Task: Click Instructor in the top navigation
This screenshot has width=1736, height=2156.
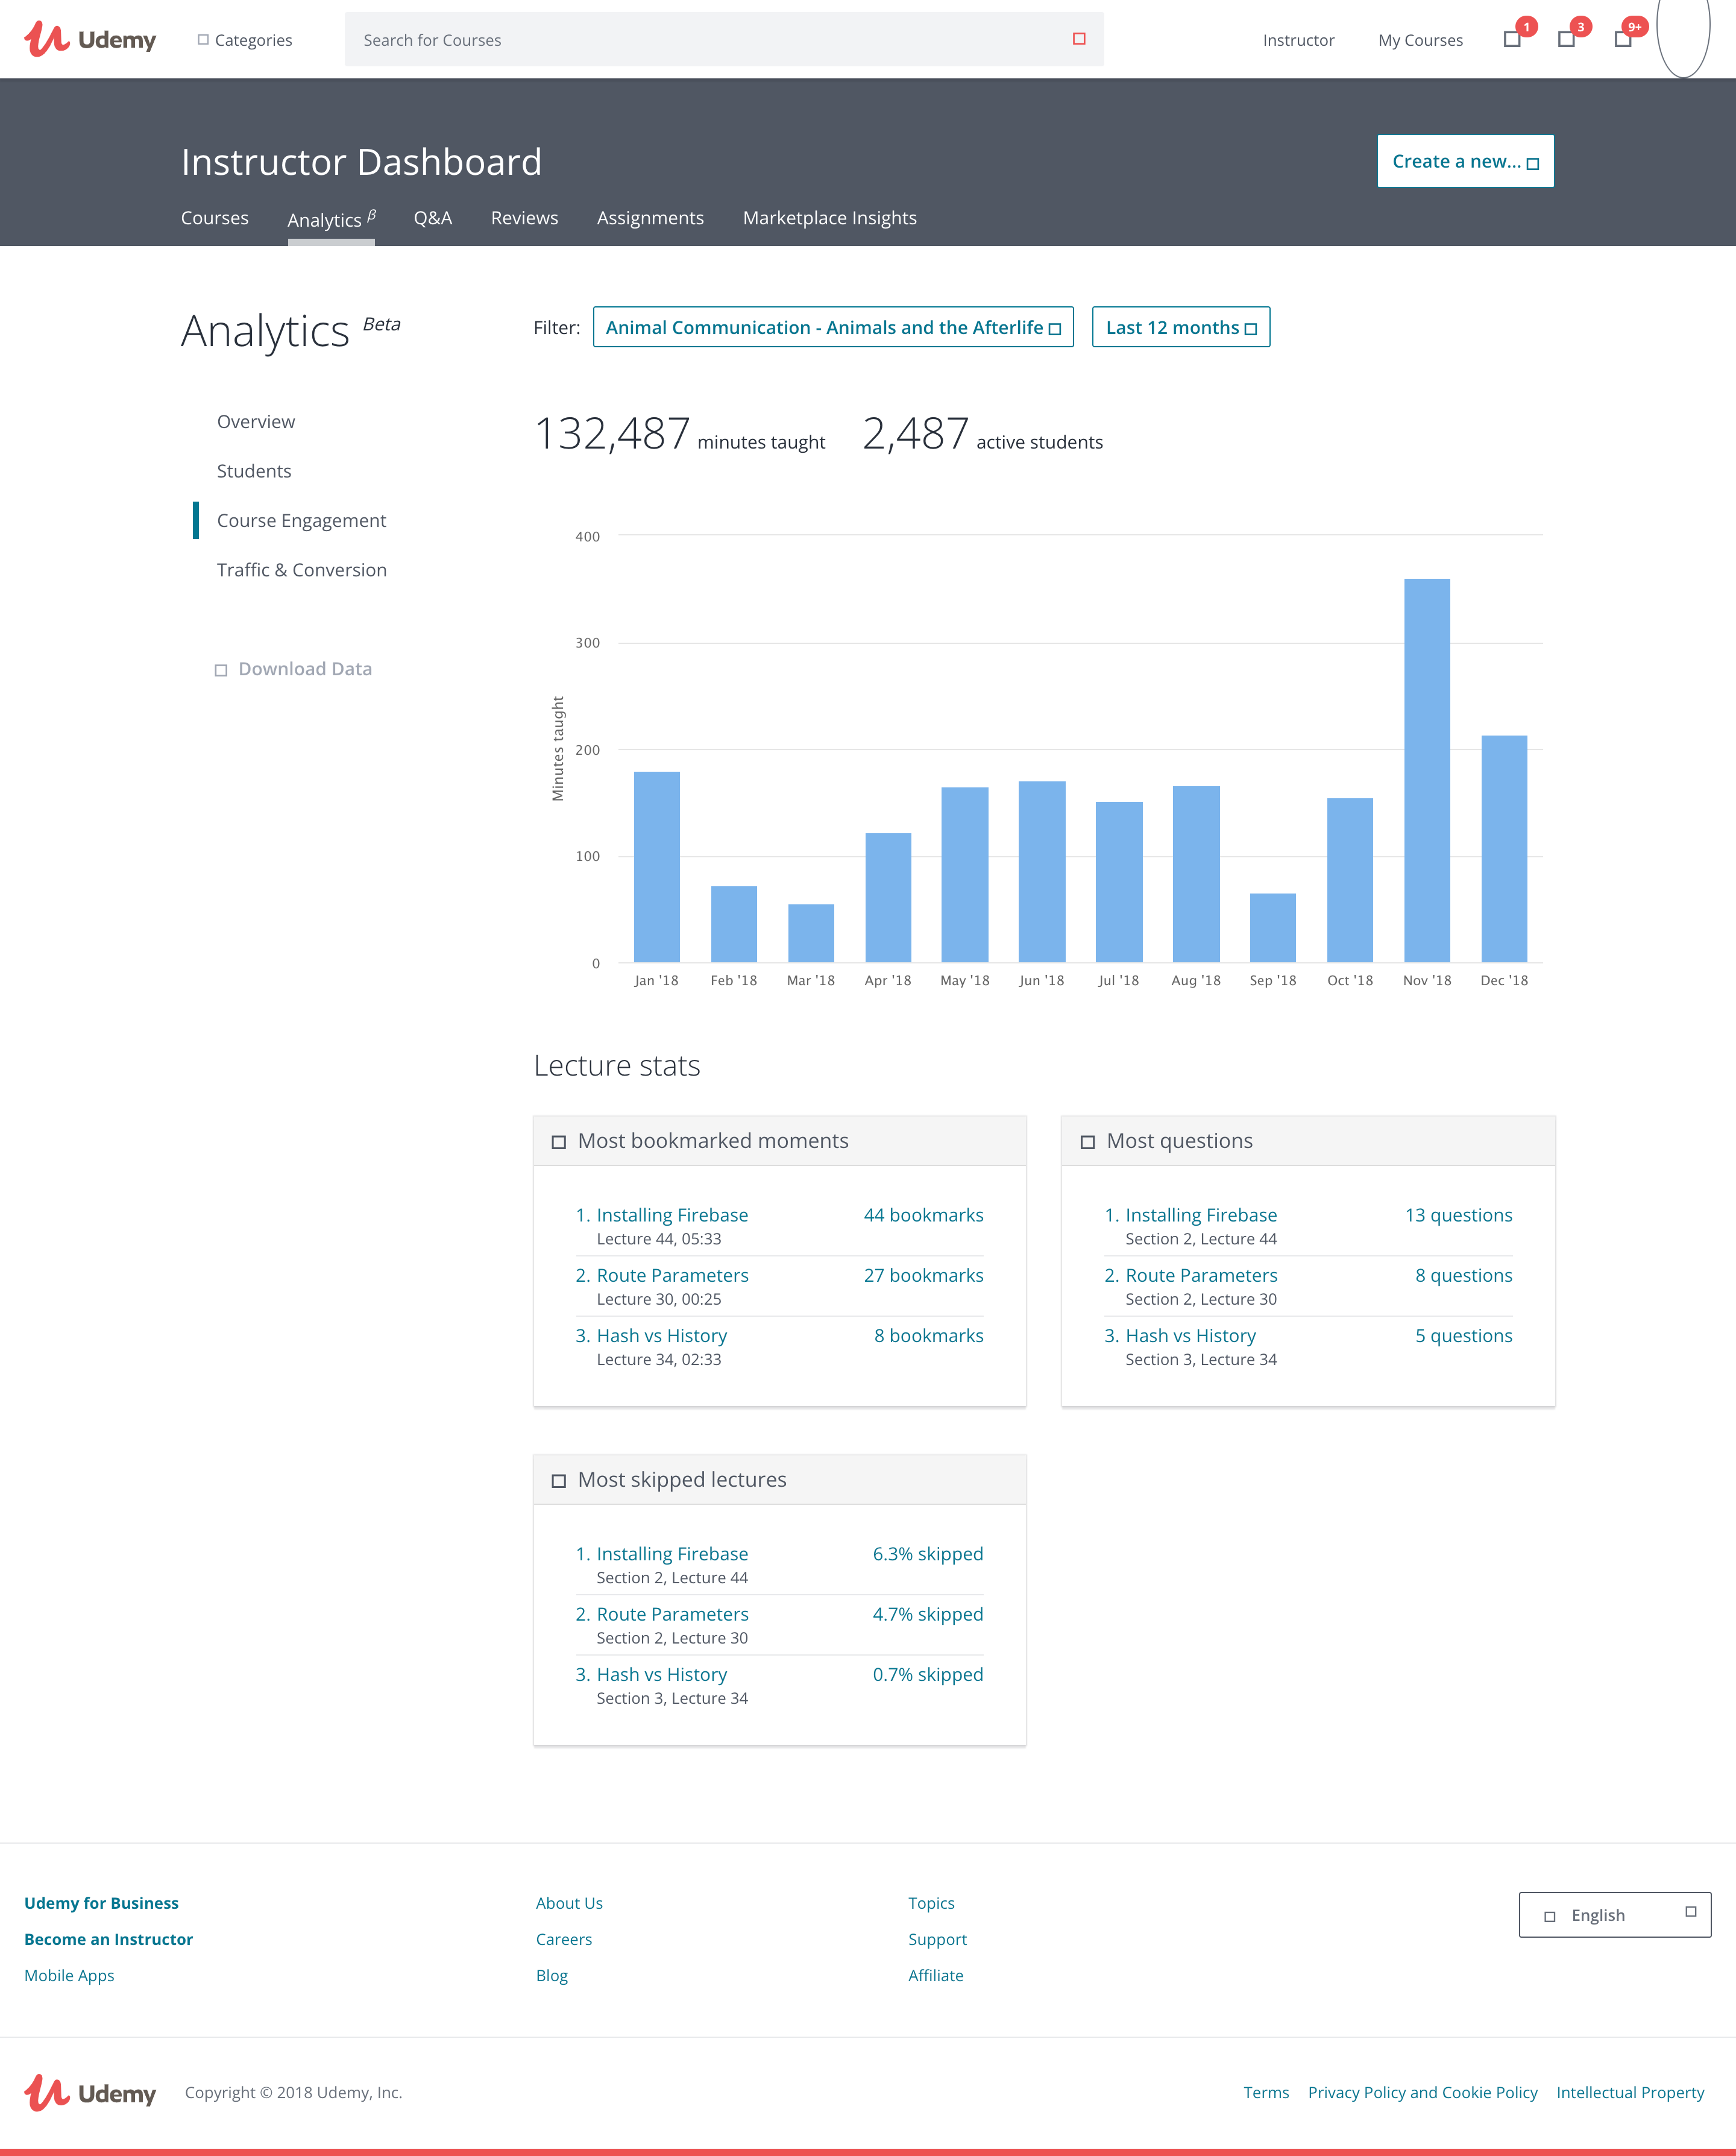Action: 1298,40
